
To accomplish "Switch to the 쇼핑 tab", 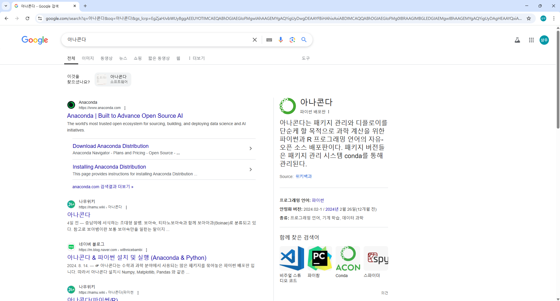I will click(138, 58).
